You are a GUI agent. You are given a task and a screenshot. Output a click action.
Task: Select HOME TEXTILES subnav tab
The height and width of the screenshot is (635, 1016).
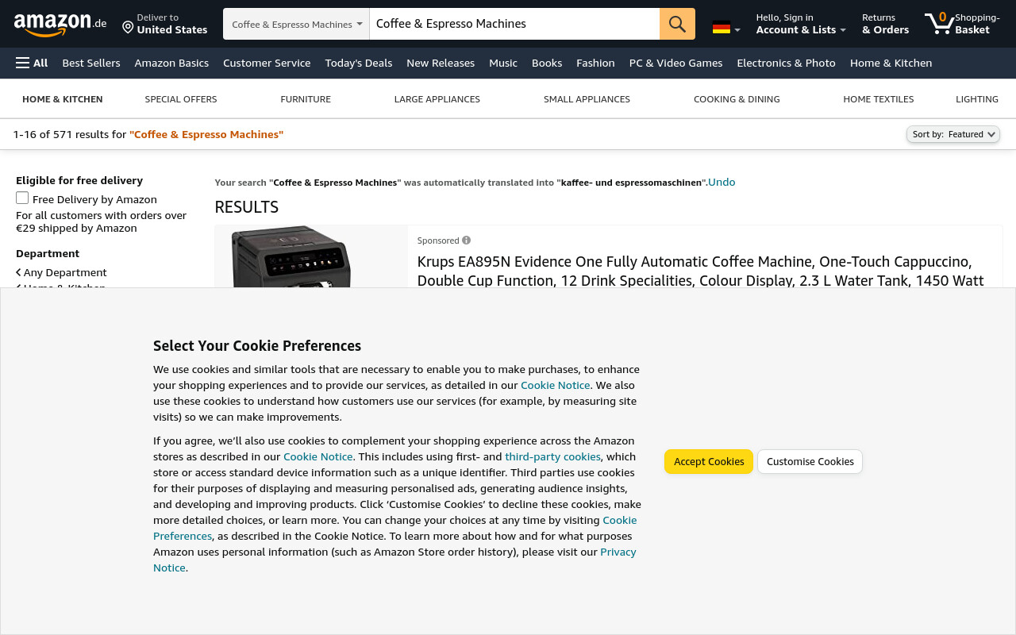[879, 99]
